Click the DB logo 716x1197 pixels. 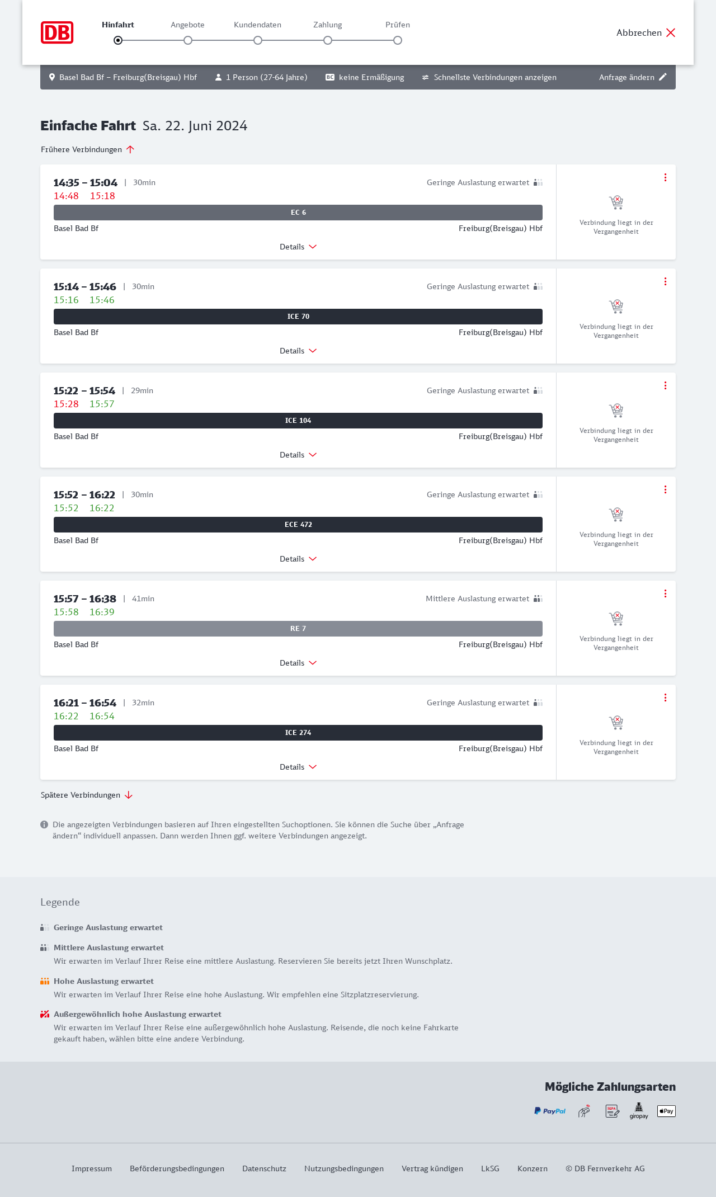[57, 32]
